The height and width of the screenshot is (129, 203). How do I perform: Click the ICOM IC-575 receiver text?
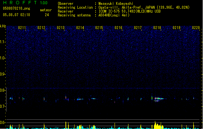click(x=129, y=11)
